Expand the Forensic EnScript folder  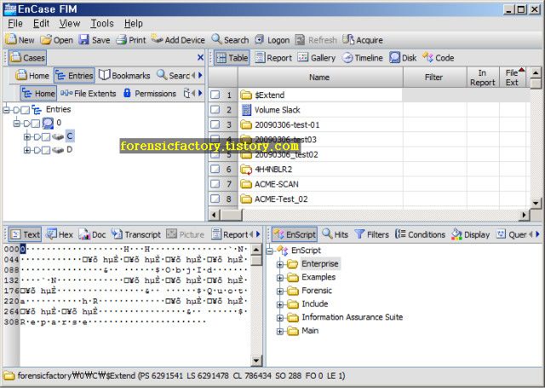pos(280,292)
